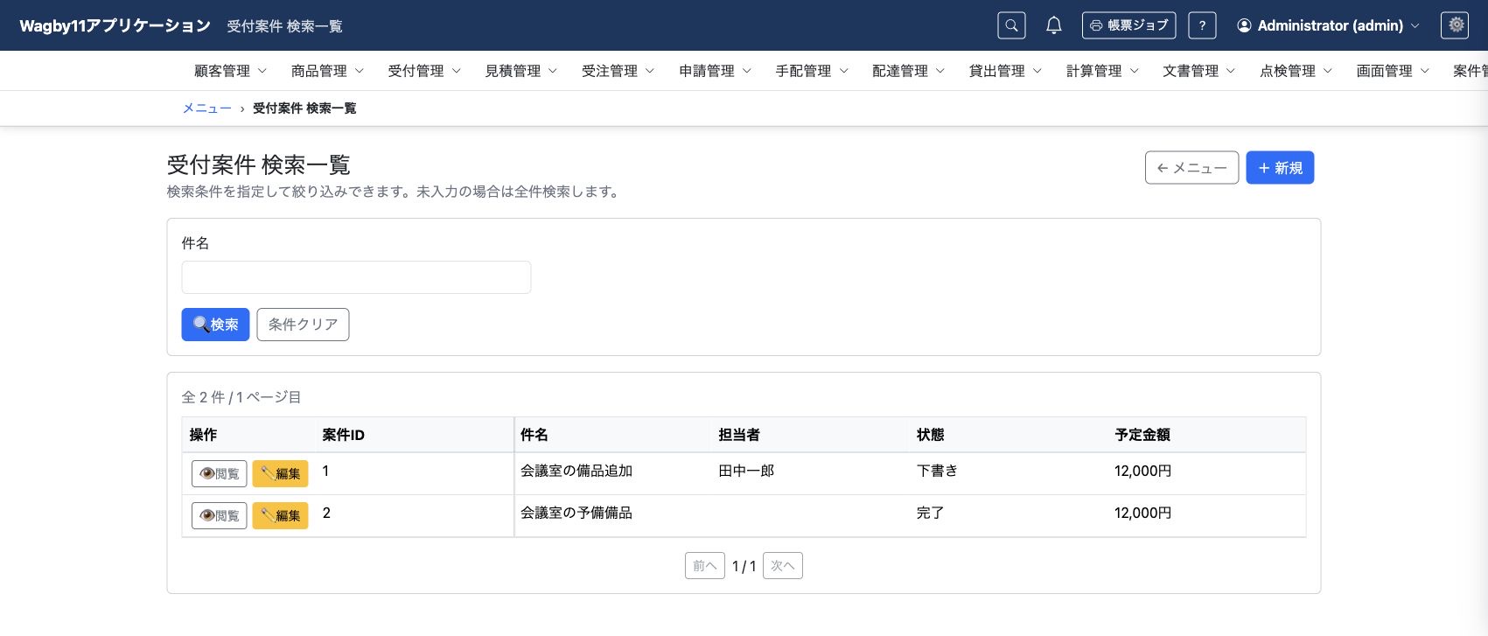The width and height of the screenshot is (1488, 636).
Task: Edit the 会議室の予備備品 record
Action: pos(280,515)
